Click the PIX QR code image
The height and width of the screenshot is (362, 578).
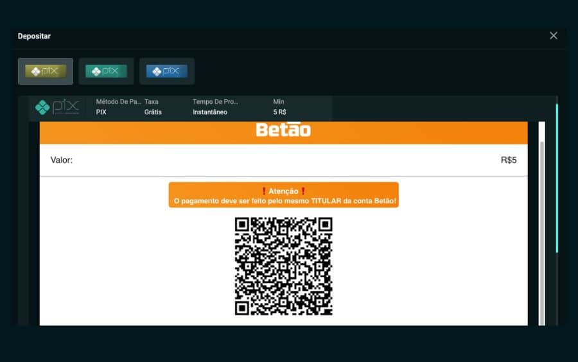point(283,266)
